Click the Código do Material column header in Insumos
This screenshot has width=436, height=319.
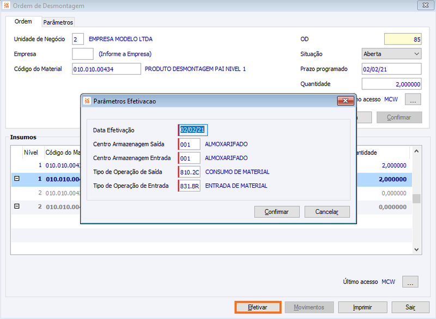(63, 152)
